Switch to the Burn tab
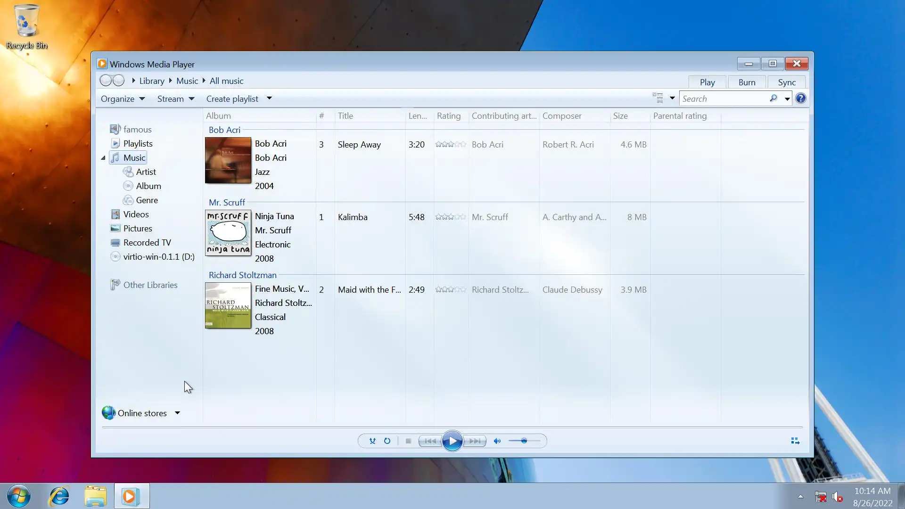This screenshot has width=905, height=509. (x=747, y=82)
